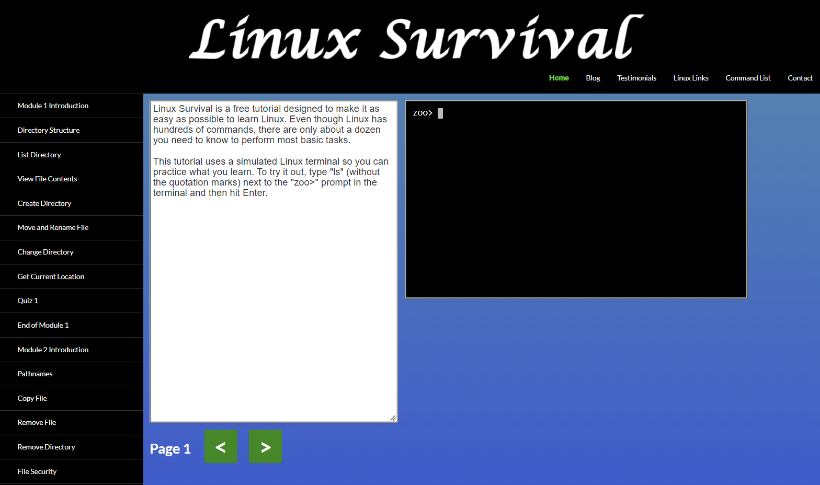Image resolution: width=820 pixels, height=485 pixels.
Task: Go to the previous tutorial page arrow
Action: (x=221, y=446)
